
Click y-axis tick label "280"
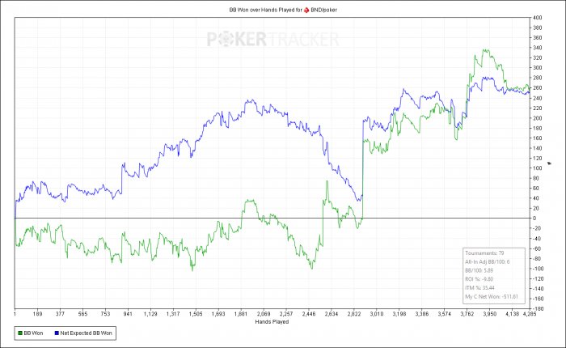(538, 78)
